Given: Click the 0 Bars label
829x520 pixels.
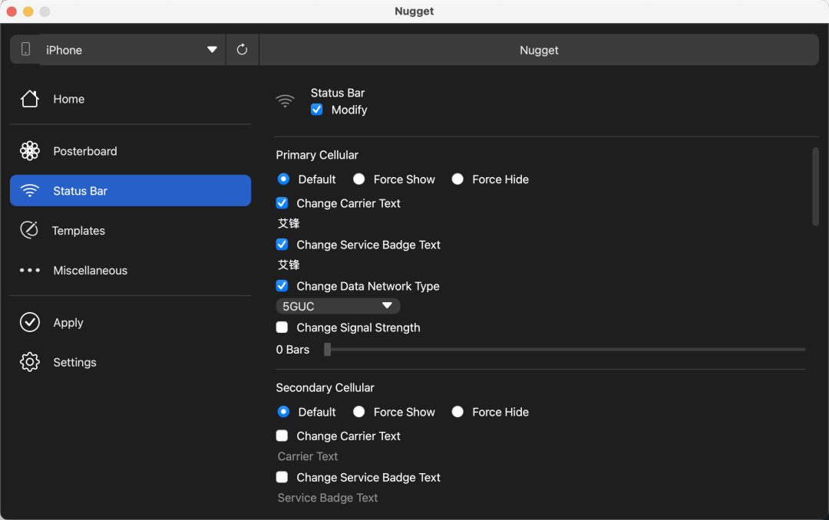Looking at the screenshot, I should 293,349.
